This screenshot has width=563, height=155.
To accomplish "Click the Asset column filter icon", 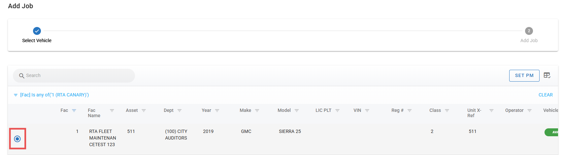I will [144, 111].
